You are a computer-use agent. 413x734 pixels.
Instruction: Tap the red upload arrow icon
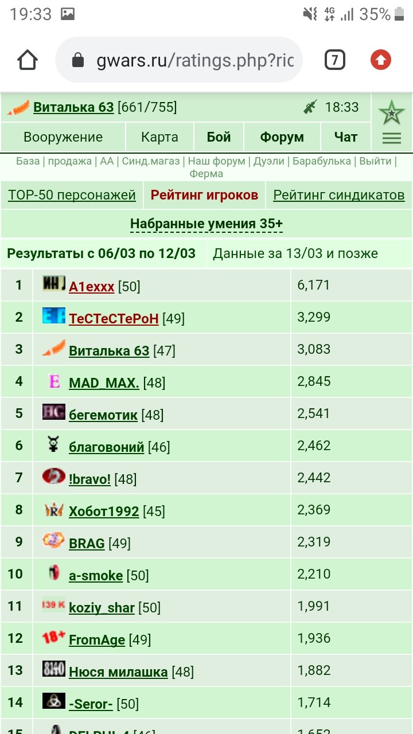click(381, 60)
